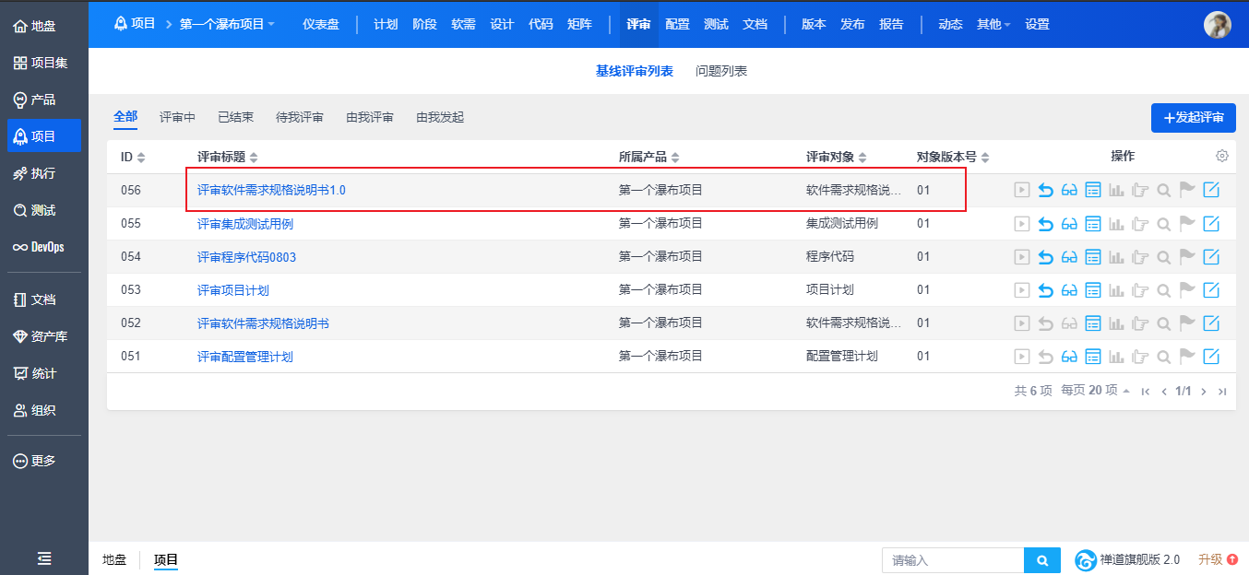Sort the table by 评审标题 column
The image size is (1249, 575).
tap(228, 157)
